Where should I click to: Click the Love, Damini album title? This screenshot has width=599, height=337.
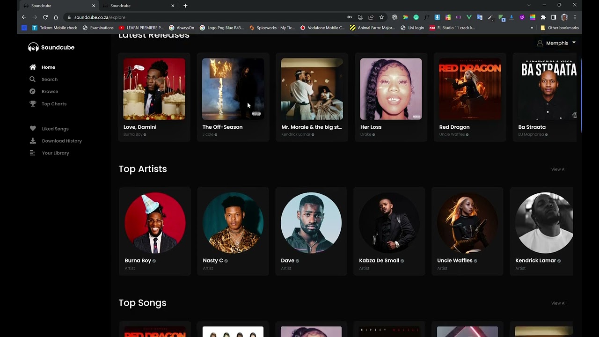(140, 127)
